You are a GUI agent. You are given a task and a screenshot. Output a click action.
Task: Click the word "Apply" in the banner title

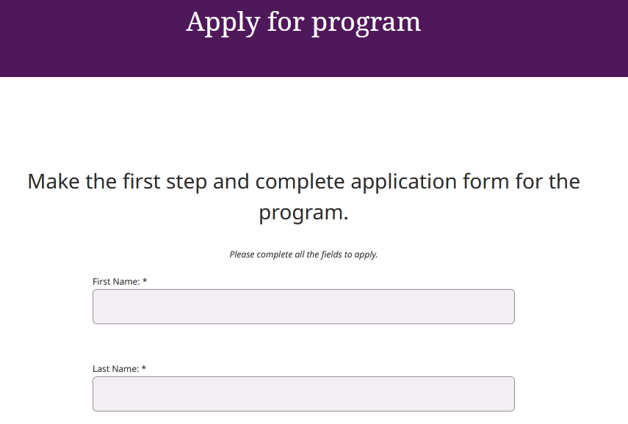click(x=223, y=23)
